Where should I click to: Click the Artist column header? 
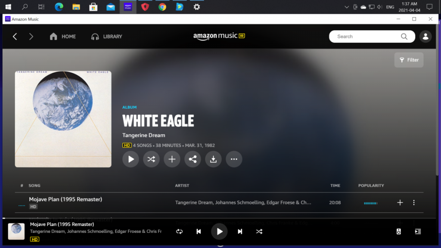click(x=182, y=186)
